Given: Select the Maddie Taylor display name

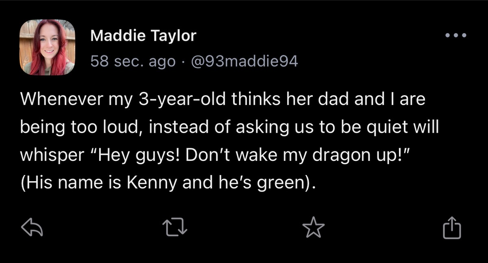Looking at the screenshot, I should point(143,35).
